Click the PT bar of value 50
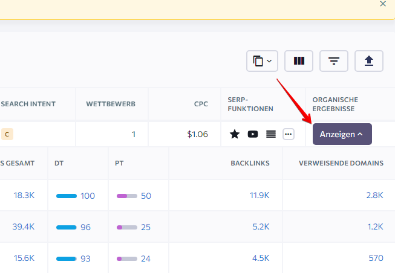Screen dimensions: 395x273 click(x=127, y=196)
